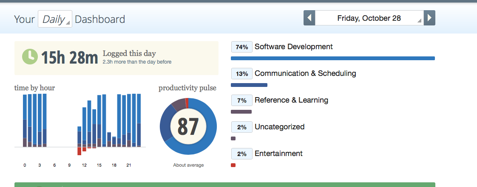477x187 pixels.
Task: Open the Uncategorized category
Action: 279,127
